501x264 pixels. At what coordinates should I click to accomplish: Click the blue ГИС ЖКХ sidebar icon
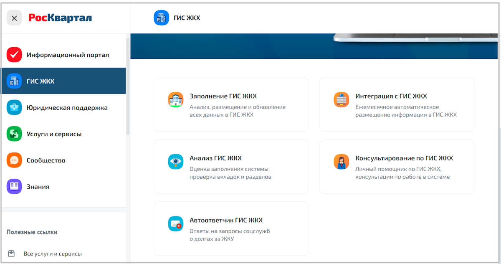14,81
